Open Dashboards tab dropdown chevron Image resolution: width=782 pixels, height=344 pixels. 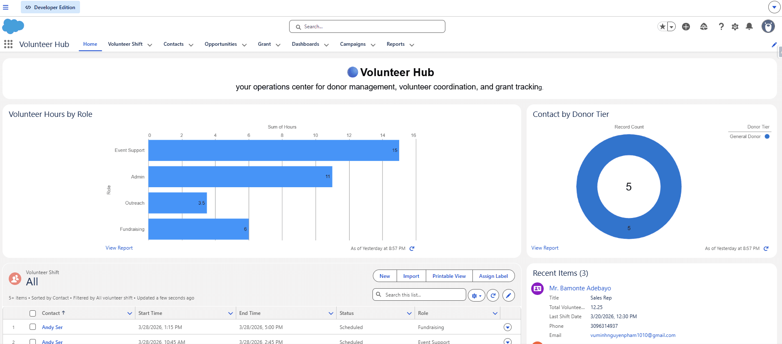(327, 45)
